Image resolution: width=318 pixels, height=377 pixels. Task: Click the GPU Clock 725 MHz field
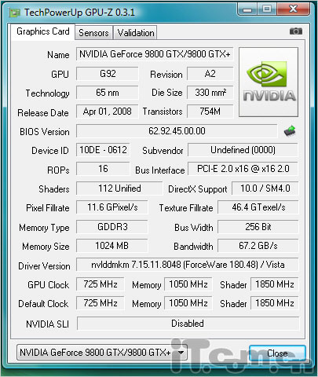[101, 284]
